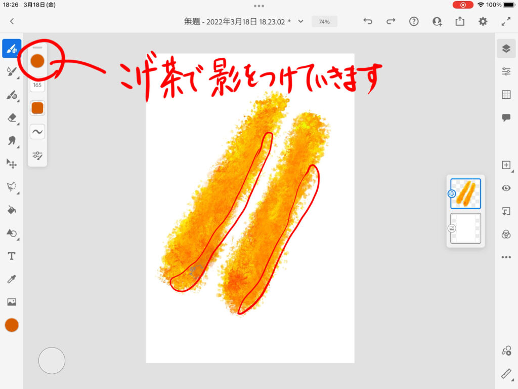Tap the Export share button
This screenshot has height=389, width=518.
coord(460,21)
